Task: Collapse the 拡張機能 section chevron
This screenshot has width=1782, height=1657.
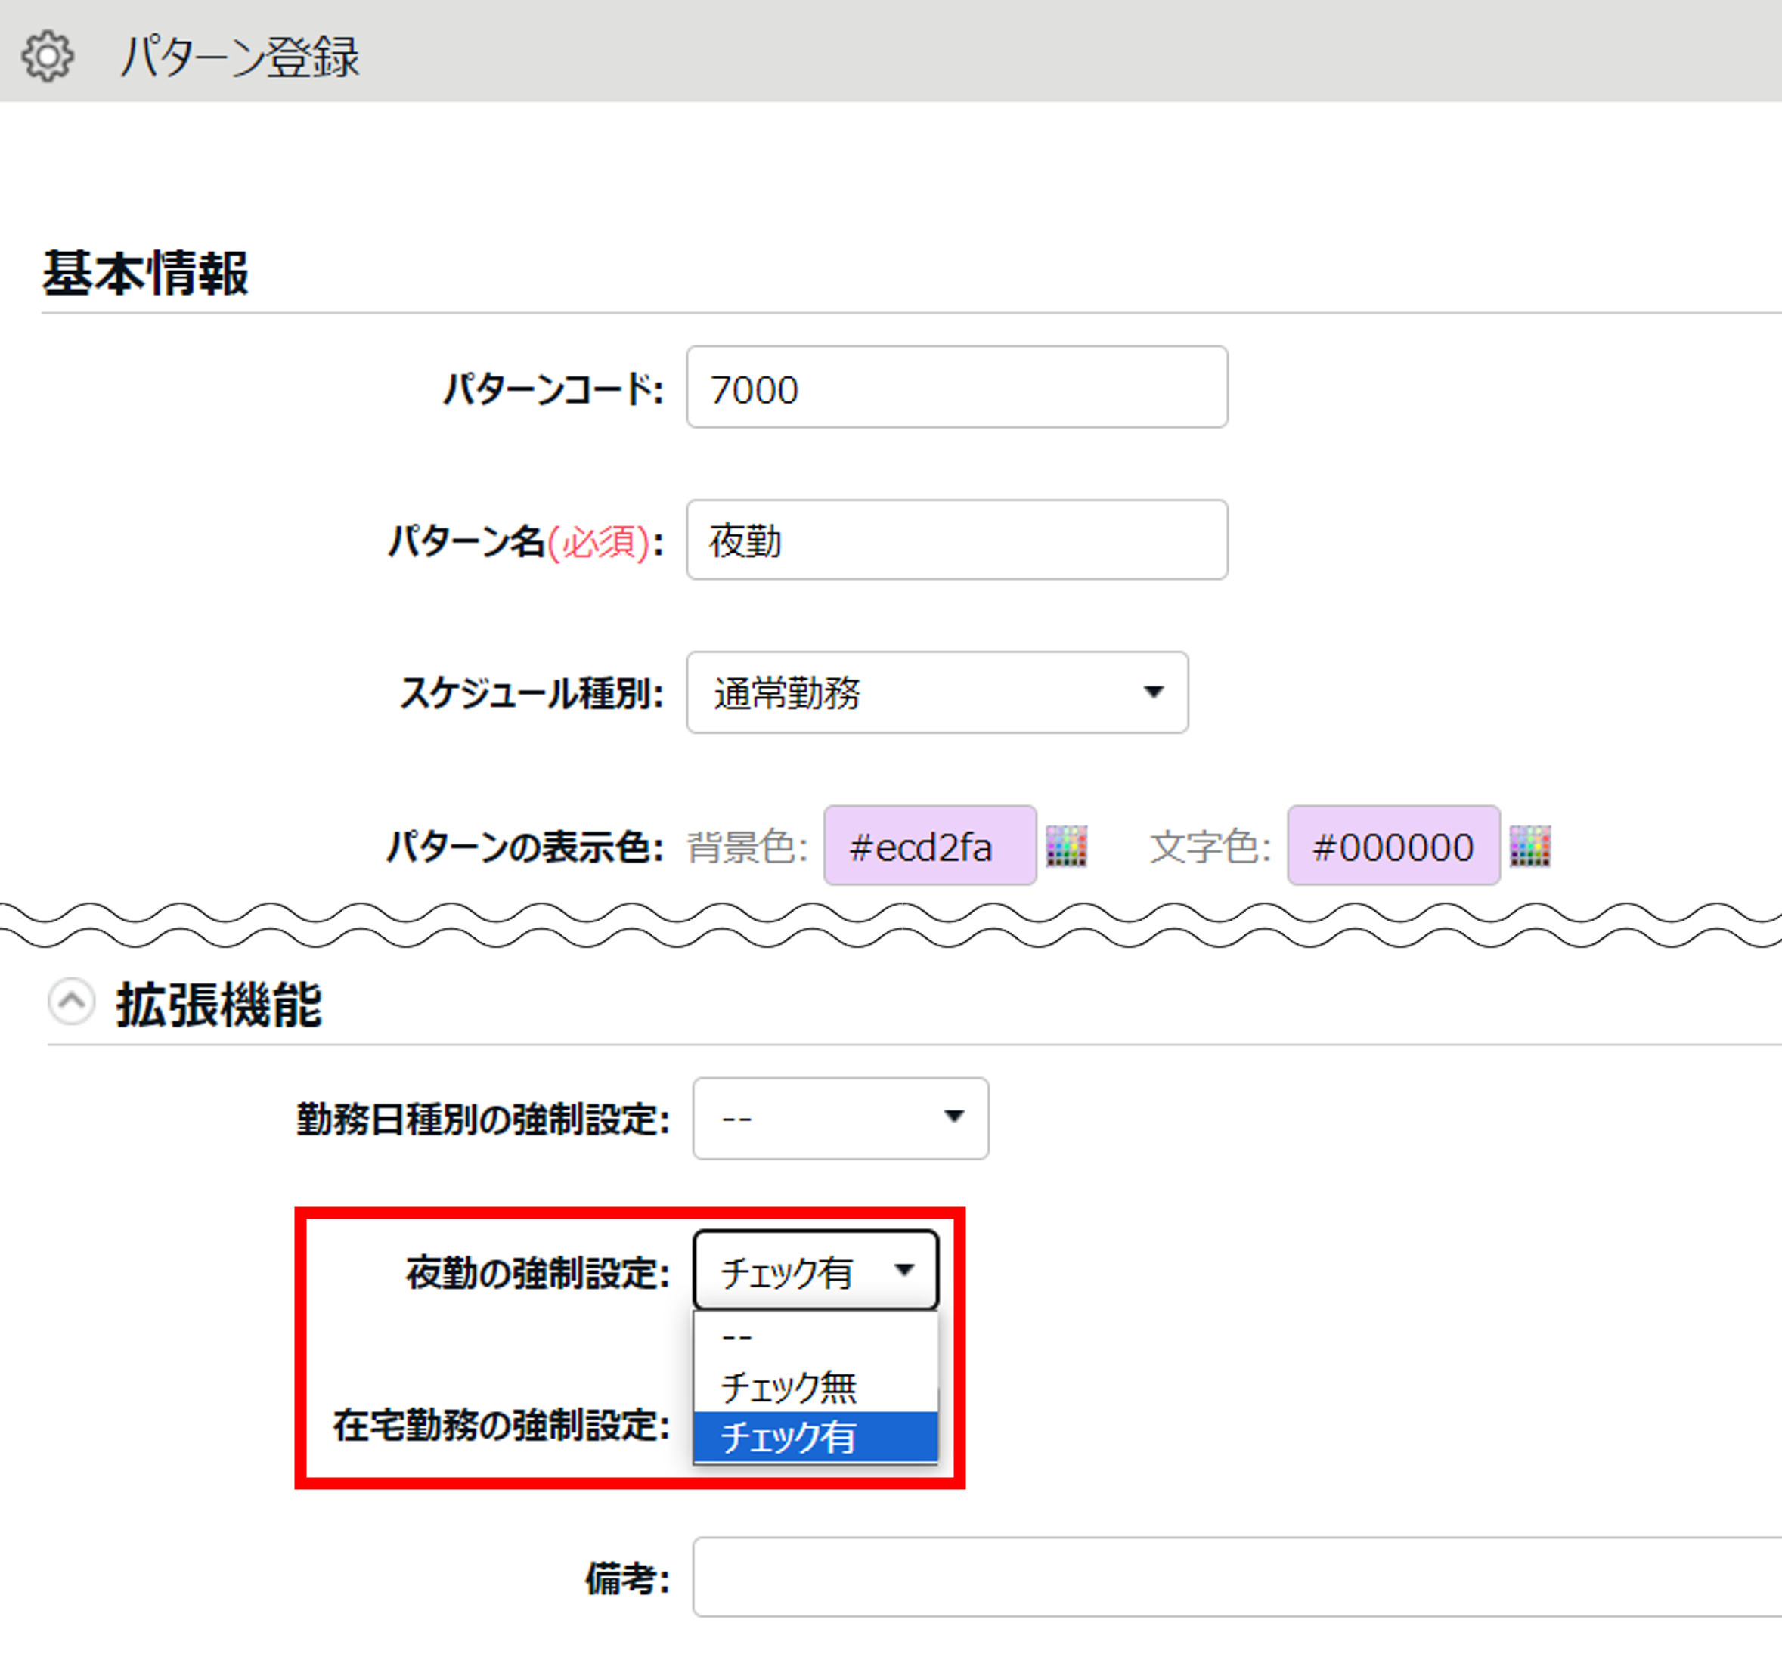Action: [x=72, y=1002]
